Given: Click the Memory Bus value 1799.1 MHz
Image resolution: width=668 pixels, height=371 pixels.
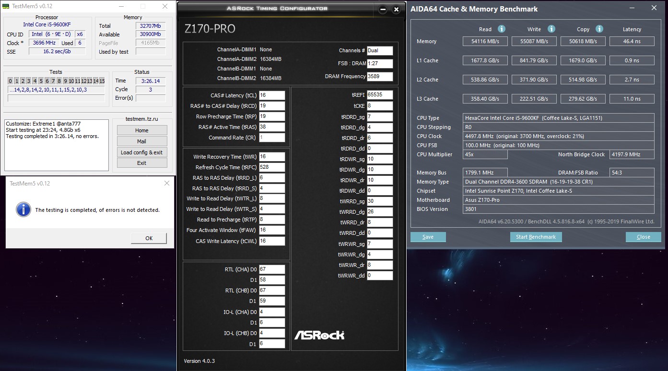Looking at the screenshot, I should pyautogui.click(x=485, y=173).
